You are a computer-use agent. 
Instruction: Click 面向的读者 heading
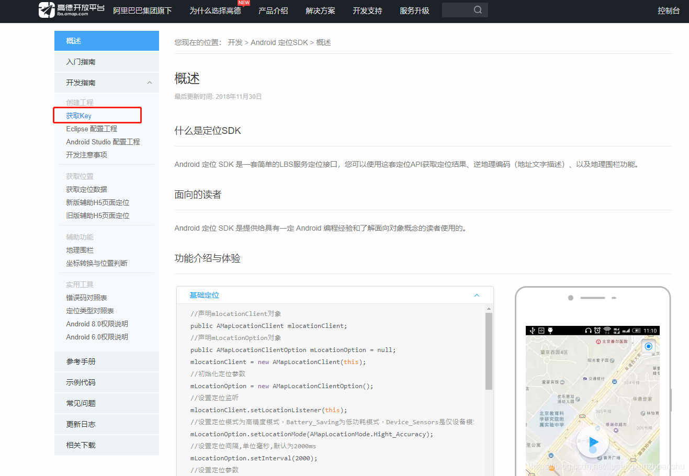[198, 195]
